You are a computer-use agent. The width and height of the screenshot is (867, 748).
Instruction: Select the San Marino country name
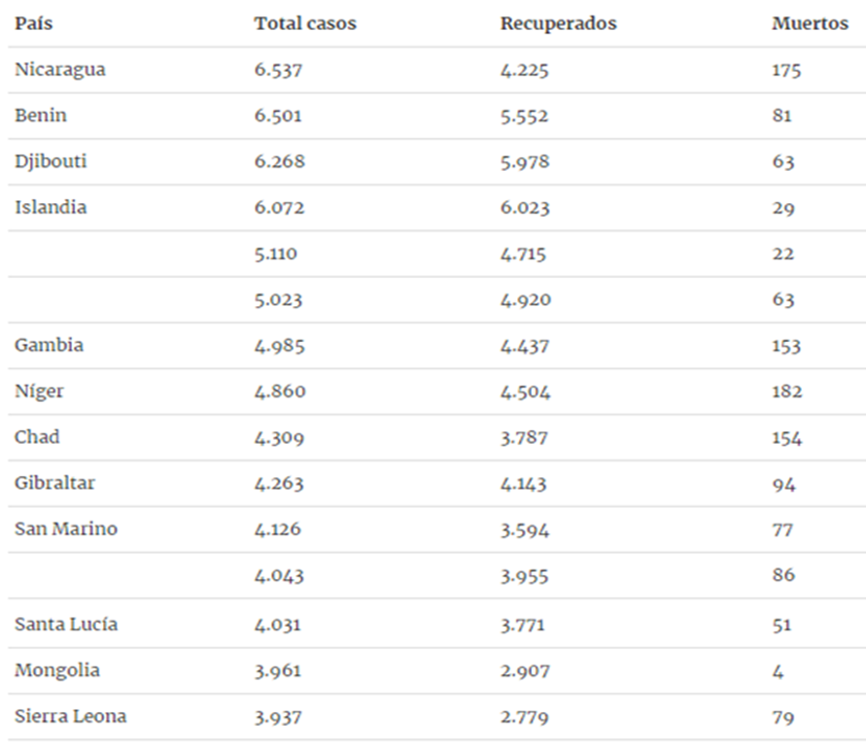(x=66, y=528)
